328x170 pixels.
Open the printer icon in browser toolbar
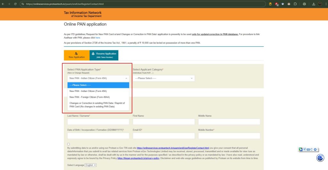[304, 4]
